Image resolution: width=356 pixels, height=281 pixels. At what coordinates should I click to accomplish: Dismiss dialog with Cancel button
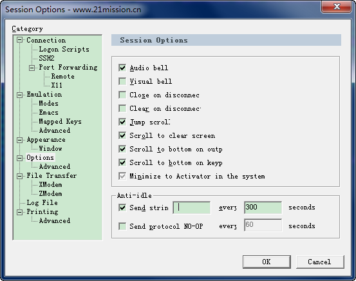click(320, 262)
